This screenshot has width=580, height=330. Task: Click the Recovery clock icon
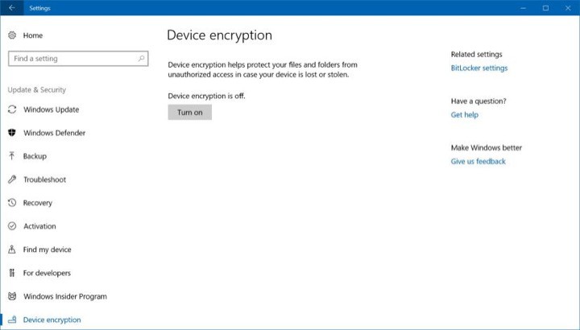[x=12, y=203]
